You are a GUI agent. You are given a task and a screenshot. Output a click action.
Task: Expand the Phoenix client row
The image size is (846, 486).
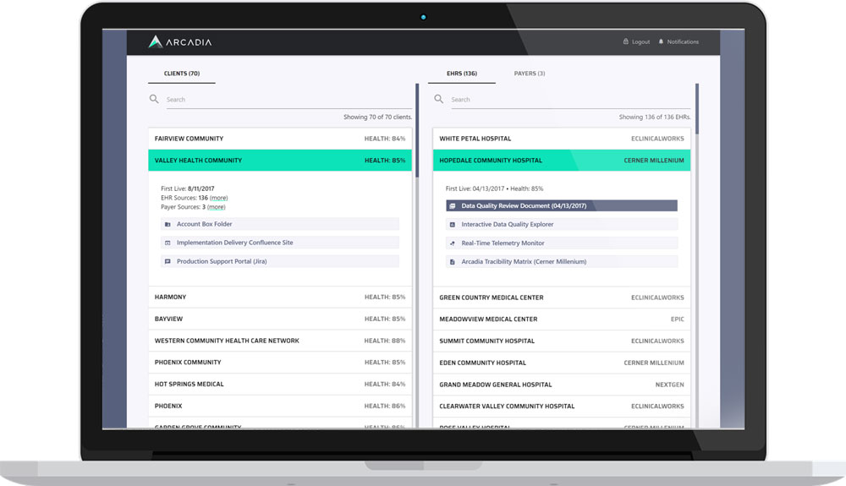pos(280,407)
